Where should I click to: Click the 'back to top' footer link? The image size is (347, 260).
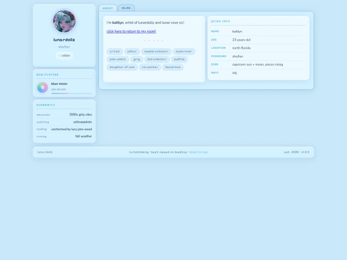(x=199, y=152)
